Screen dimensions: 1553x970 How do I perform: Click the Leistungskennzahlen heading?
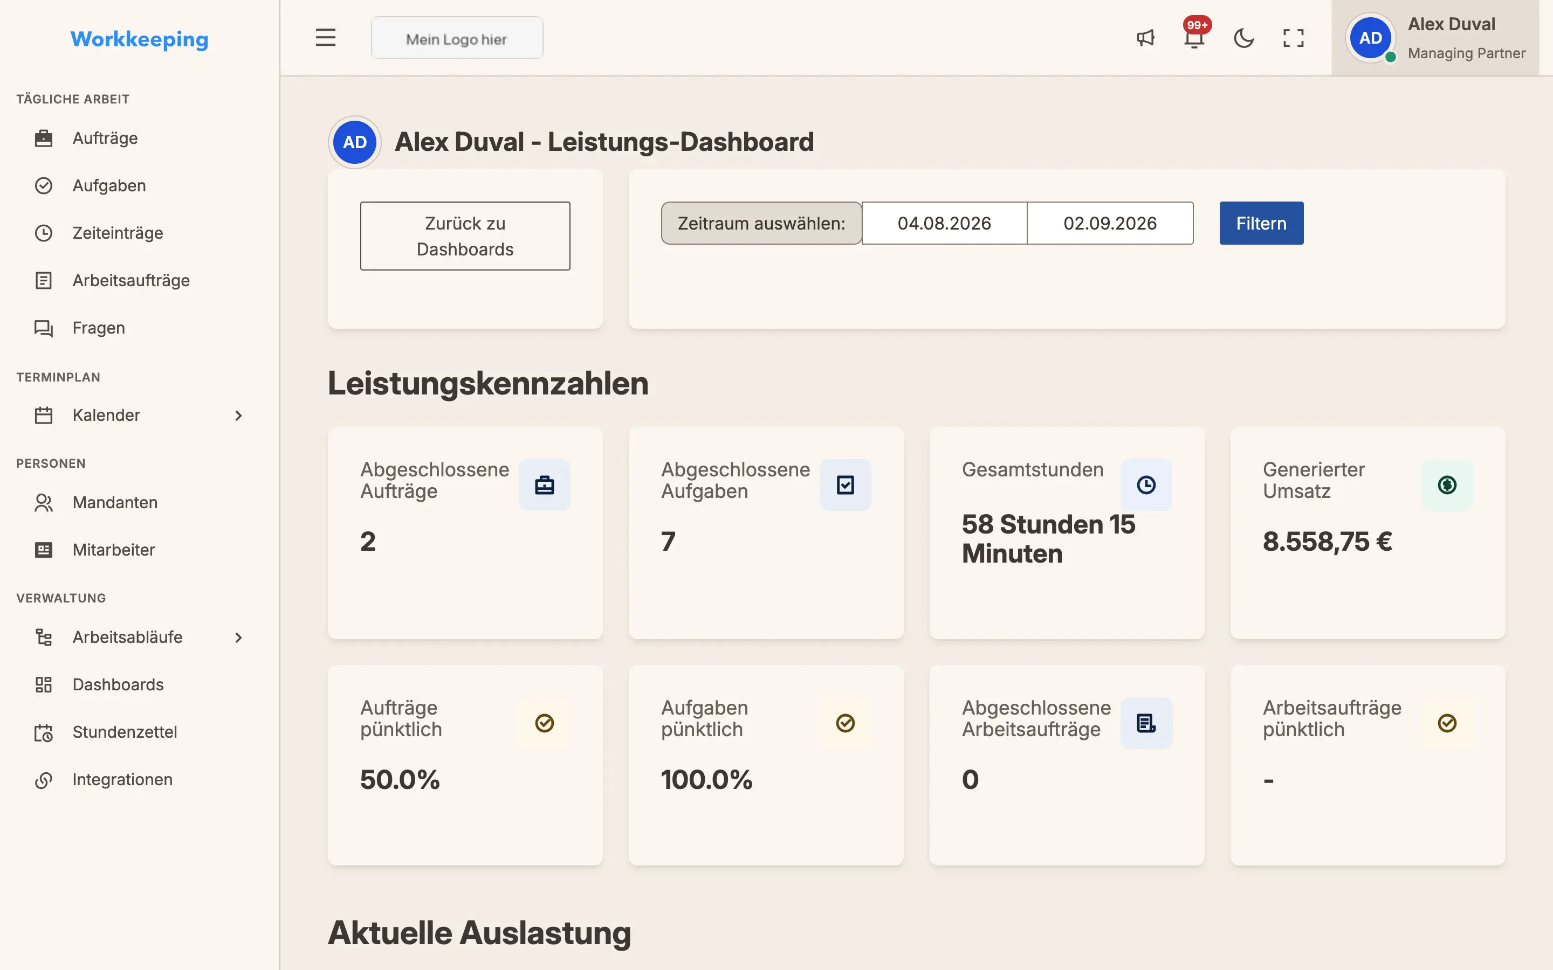[487, 384]
